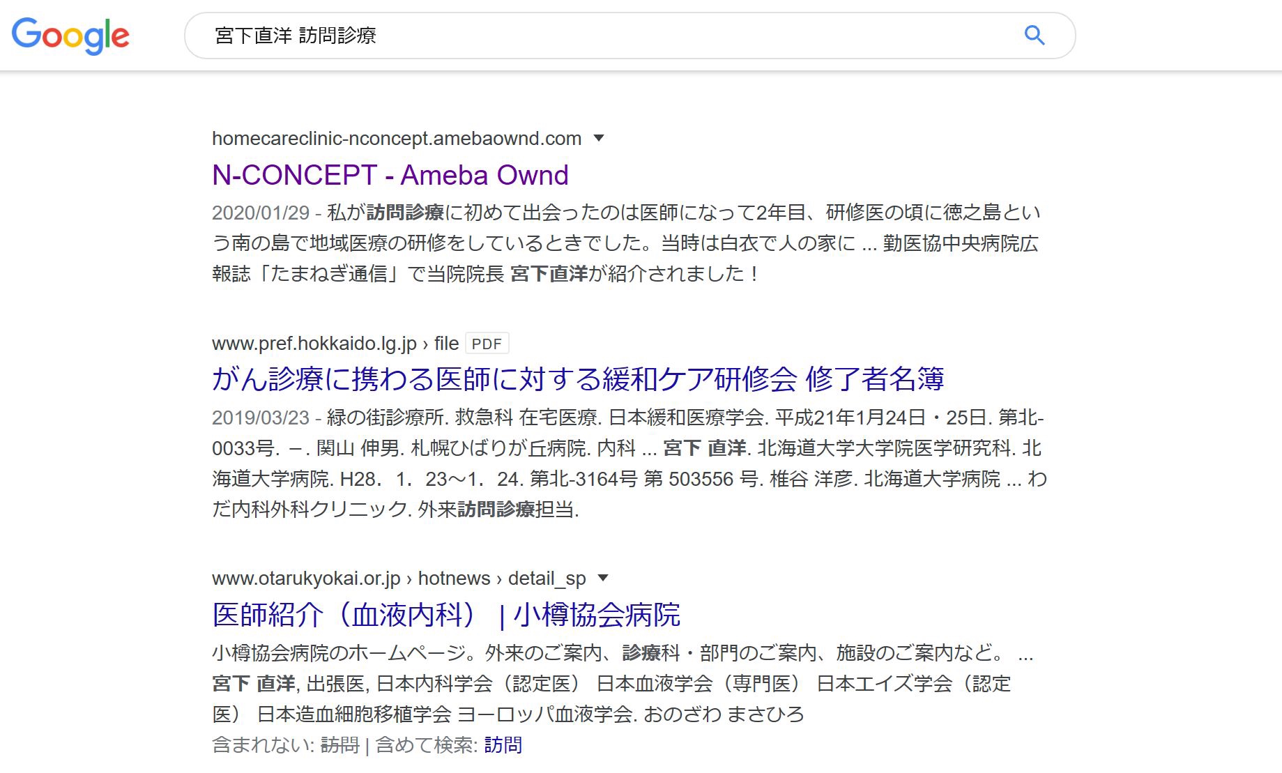Click the Google logo
The image size is (1282, 773).
tap(70, 36)
